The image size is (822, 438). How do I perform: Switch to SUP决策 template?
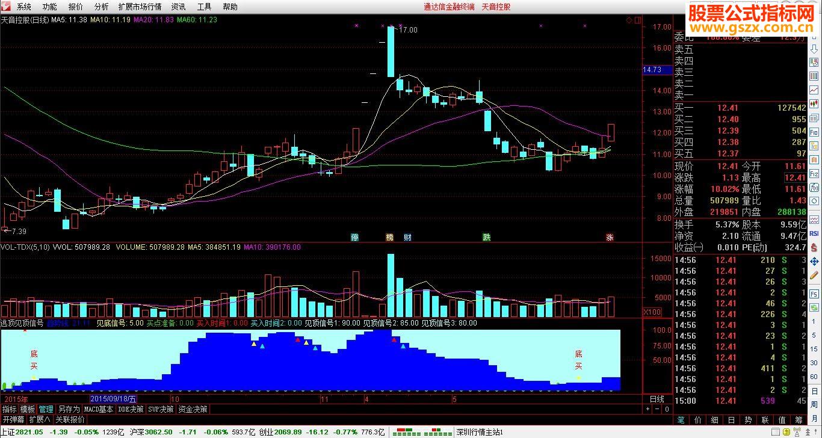(x=161, y=409)
